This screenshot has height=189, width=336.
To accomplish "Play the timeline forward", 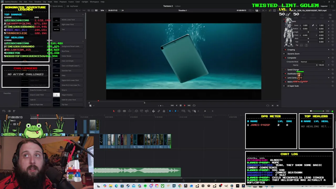I will [185, 106].
